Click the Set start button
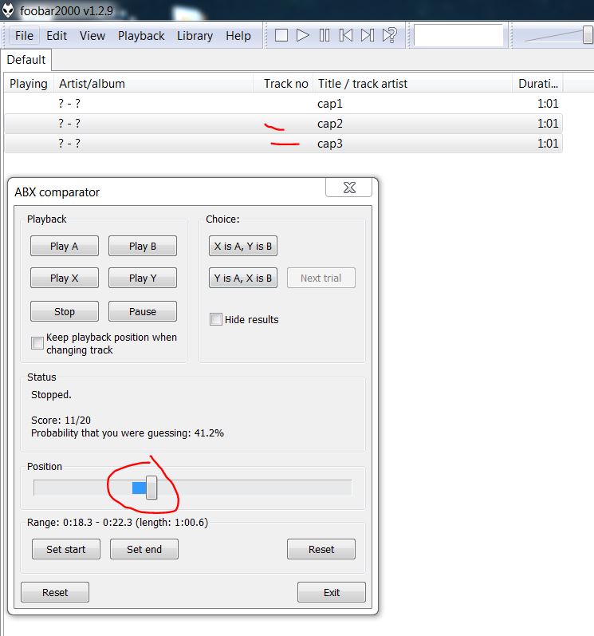Screen dimensions: 594x636 (66, 549)
